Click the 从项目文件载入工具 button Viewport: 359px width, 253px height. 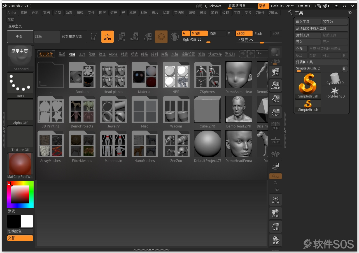321,28
